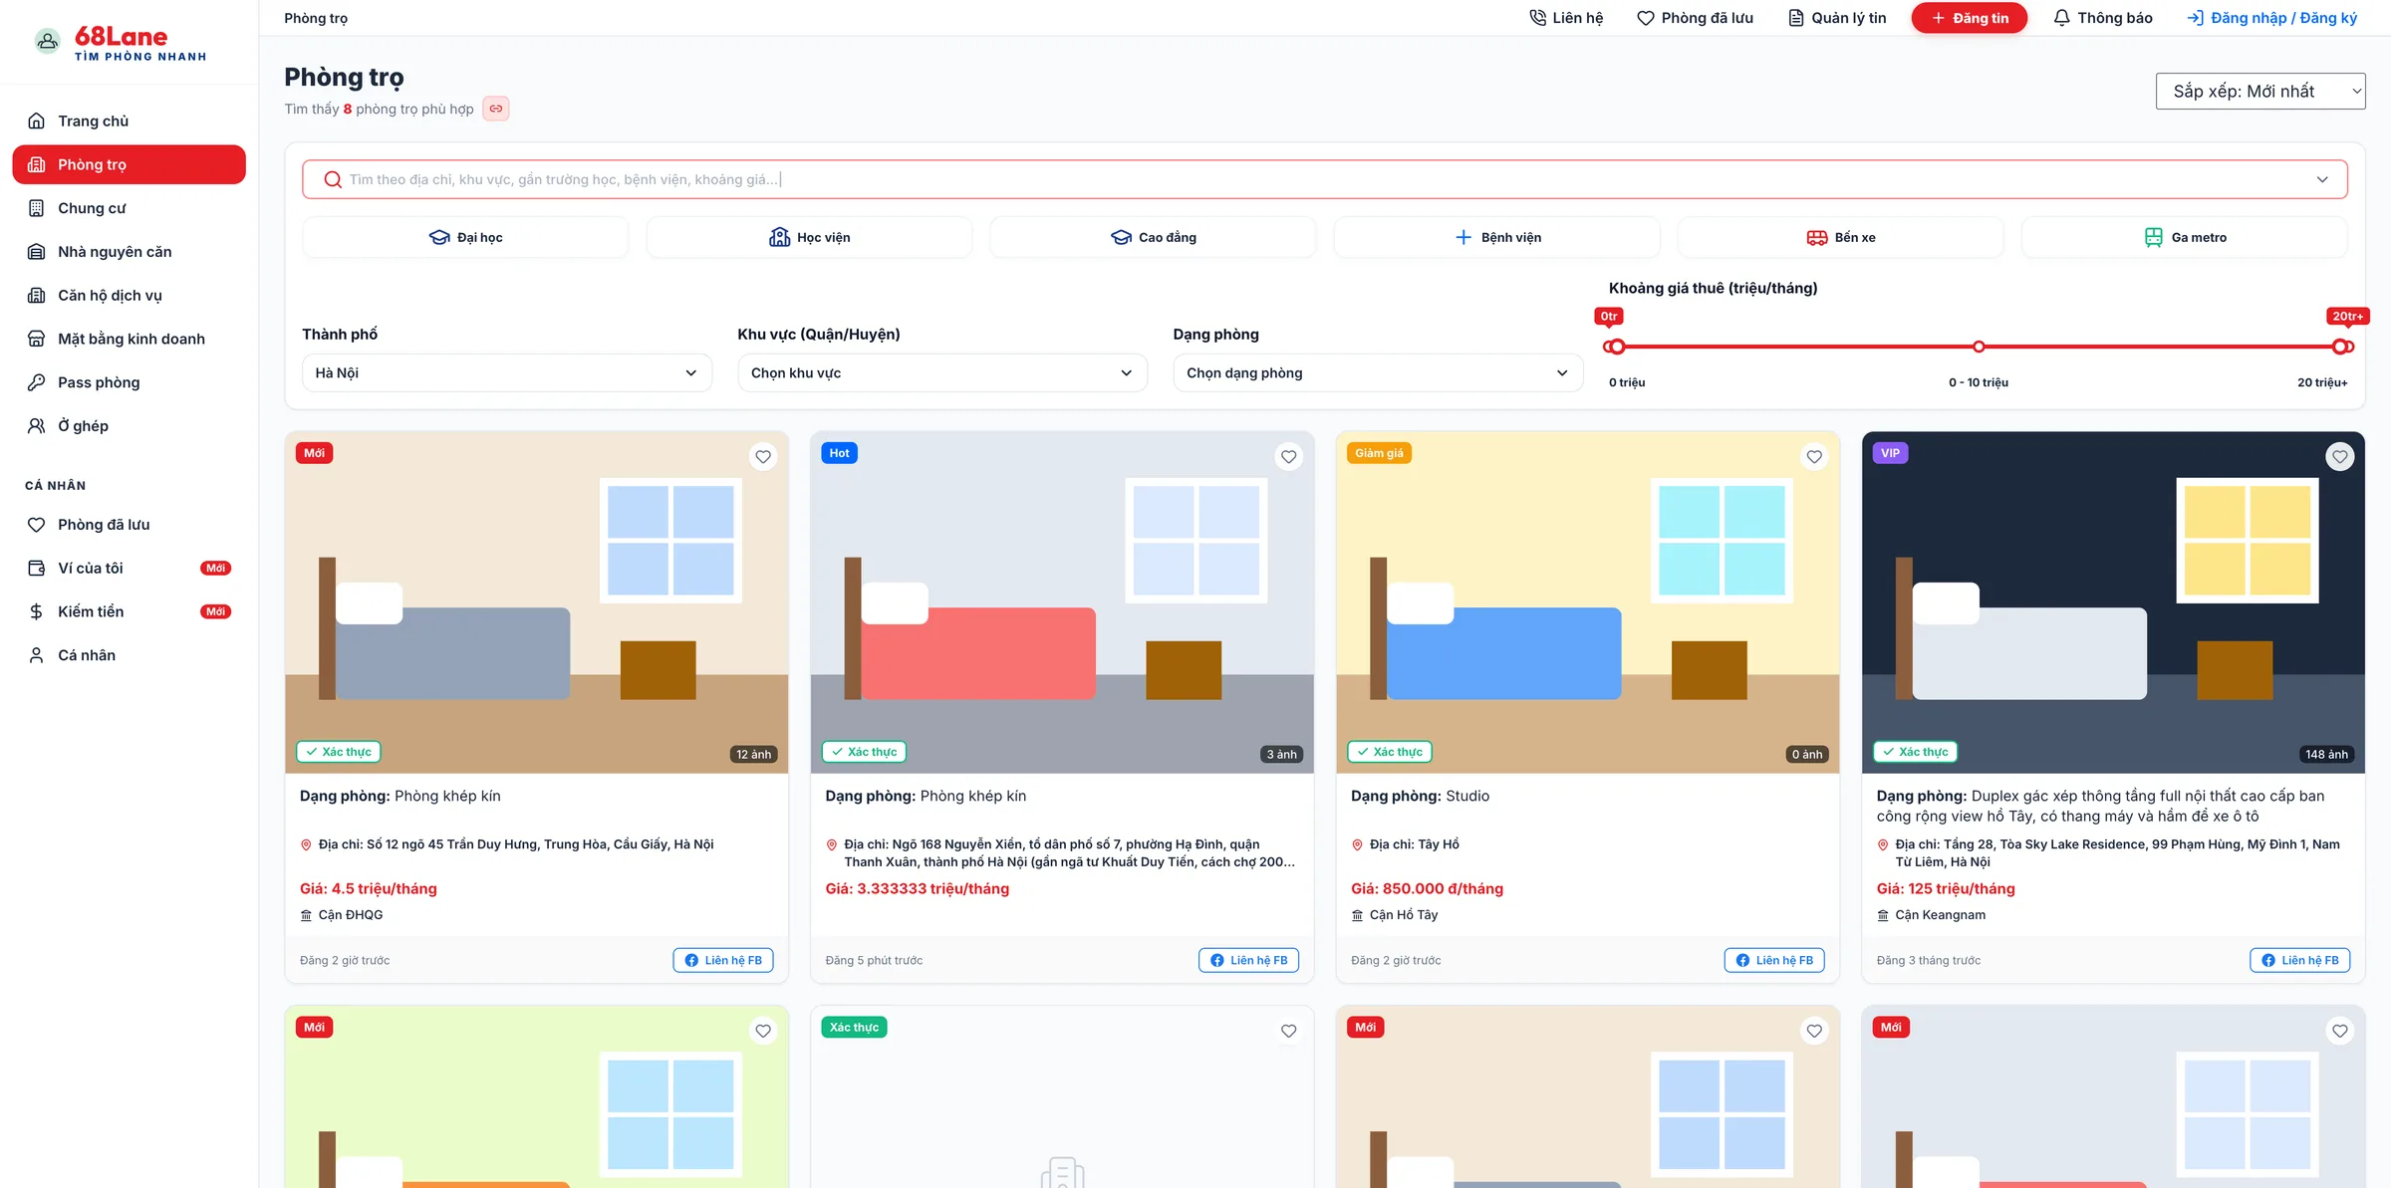Click the price slider's 20tr+ handle
Viewport: 2391px width, 1188px height.
tap(2341, 347)
